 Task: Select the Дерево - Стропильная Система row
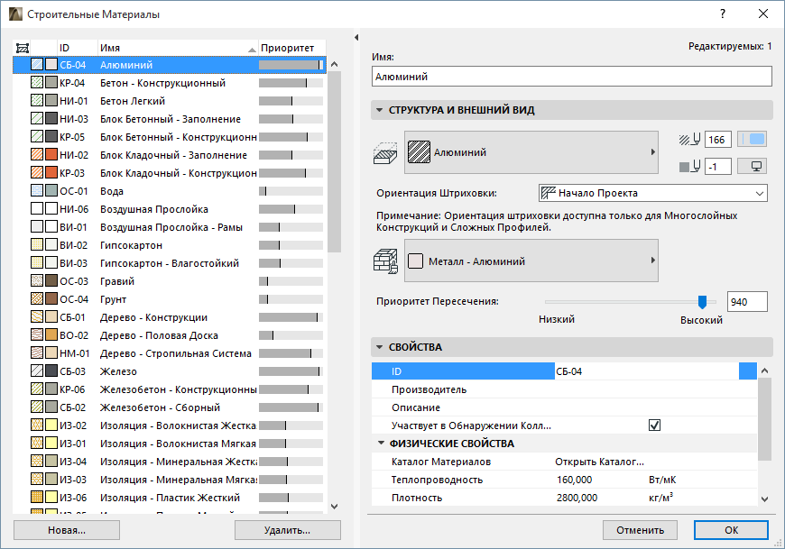pos(170,352)
